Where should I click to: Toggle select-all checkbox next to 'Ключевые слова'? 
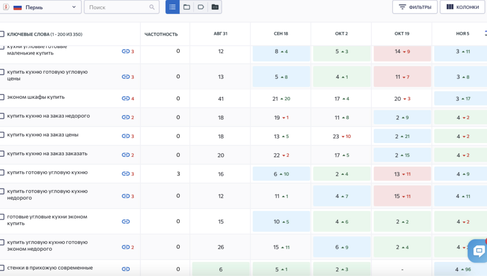point(2,34)
